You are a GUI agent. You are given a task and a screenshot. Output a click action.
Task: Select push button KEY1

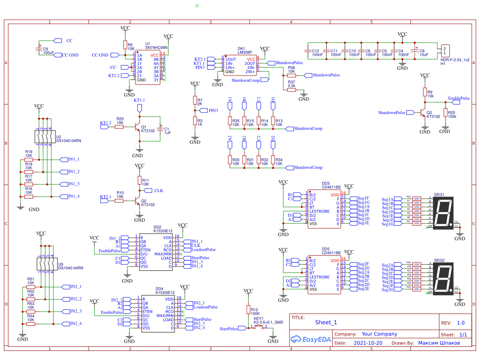point(259,326)
